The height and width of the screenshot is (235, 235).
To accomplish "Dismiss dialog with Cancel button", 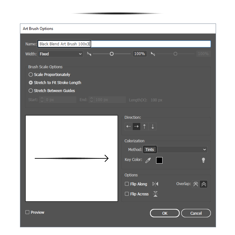I will (x=196, y=213).
